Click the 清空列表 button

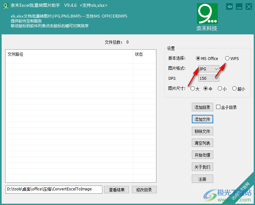202,143
